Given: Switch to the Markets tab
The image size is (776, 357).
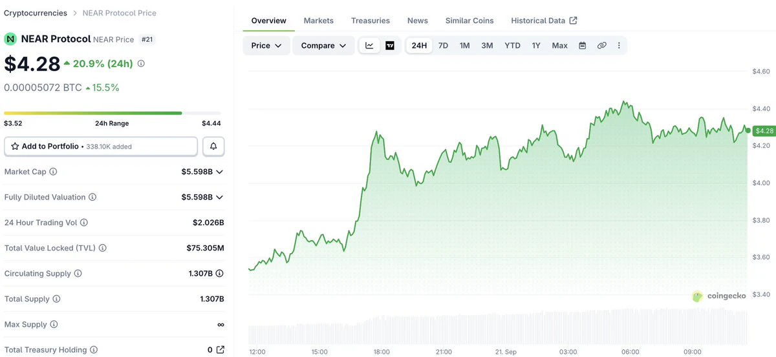Looking at the screenshot, I should [319, 21].
